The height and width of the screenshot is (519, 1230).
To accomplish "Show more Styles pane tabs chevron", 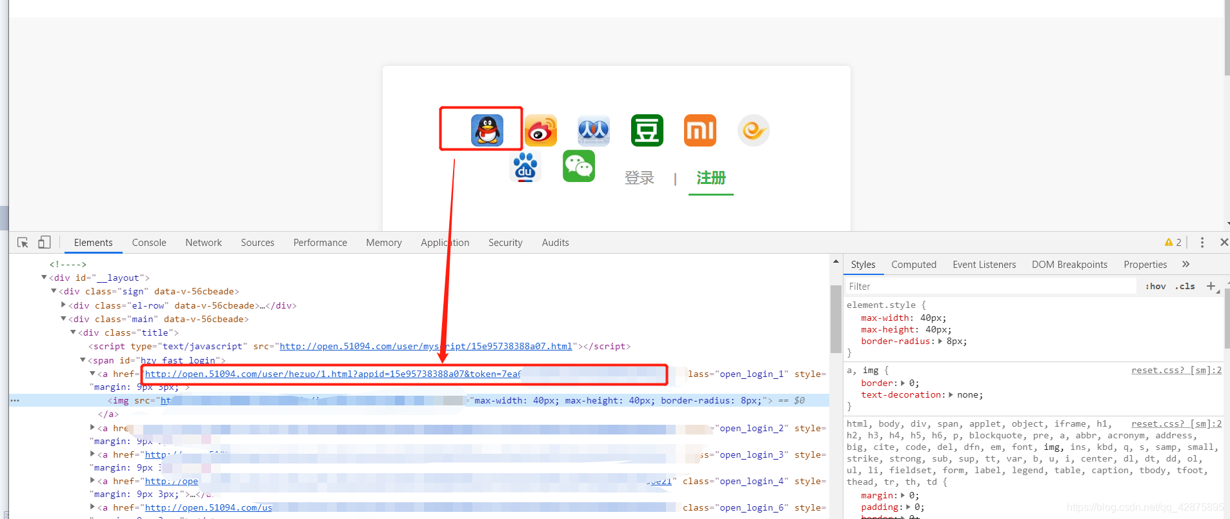I will click(1185, 264).
